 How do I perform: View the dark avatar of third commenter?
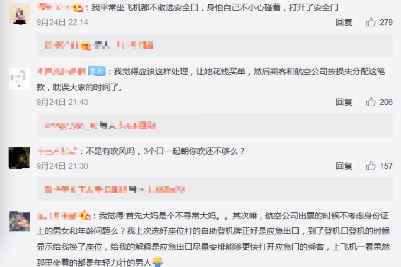point(19,158)
